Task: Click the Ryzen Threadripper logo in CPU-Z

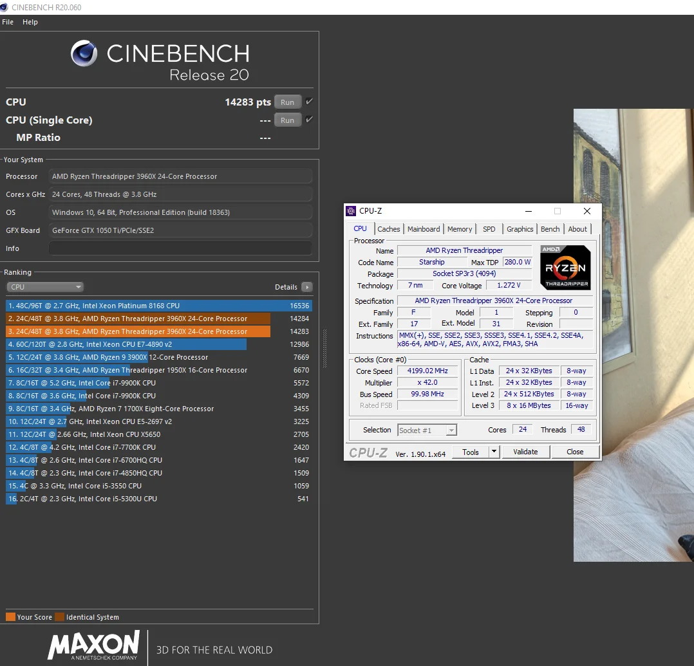Action: [x=565, y=268]
